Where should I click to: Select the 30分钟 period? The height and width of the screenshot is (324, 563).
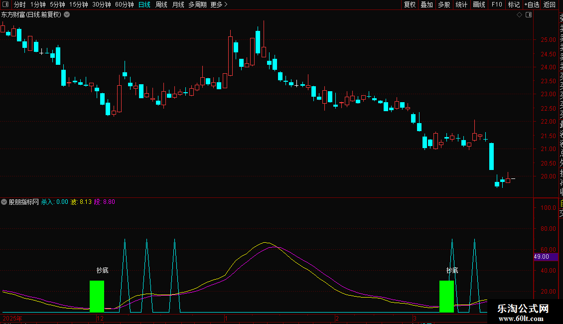coord(102,4)
